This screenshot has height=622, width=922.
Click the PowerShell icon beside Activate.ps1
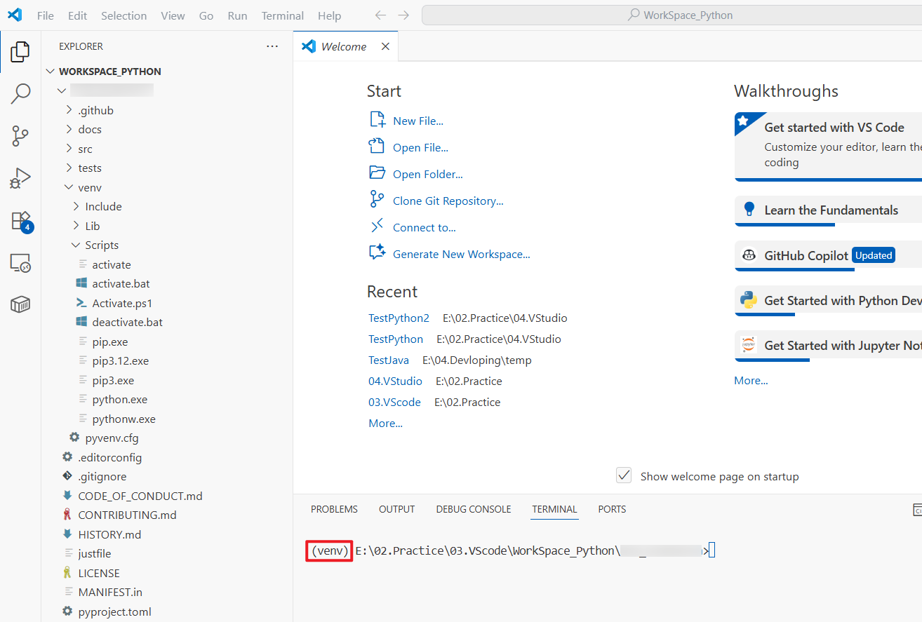[81, 303]
